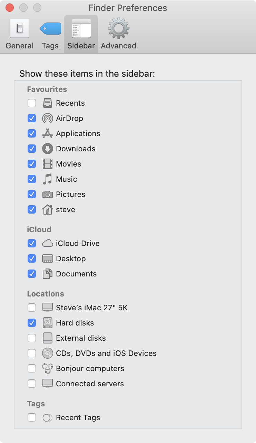Turn on CDs, DVDs and iOS Devices

click(x=32, y=354)
